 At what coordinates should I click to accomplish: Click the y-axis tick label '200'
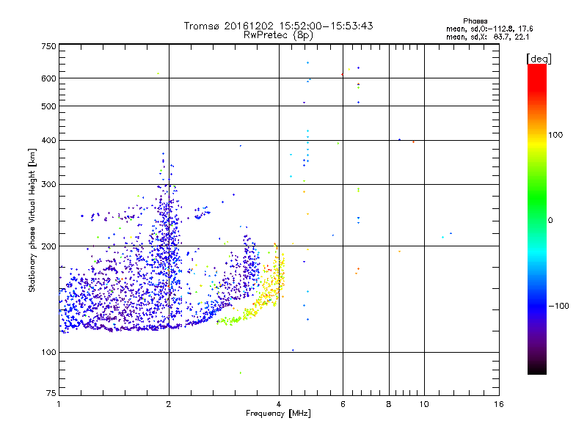pyautogui.click(x=48, y=246)
